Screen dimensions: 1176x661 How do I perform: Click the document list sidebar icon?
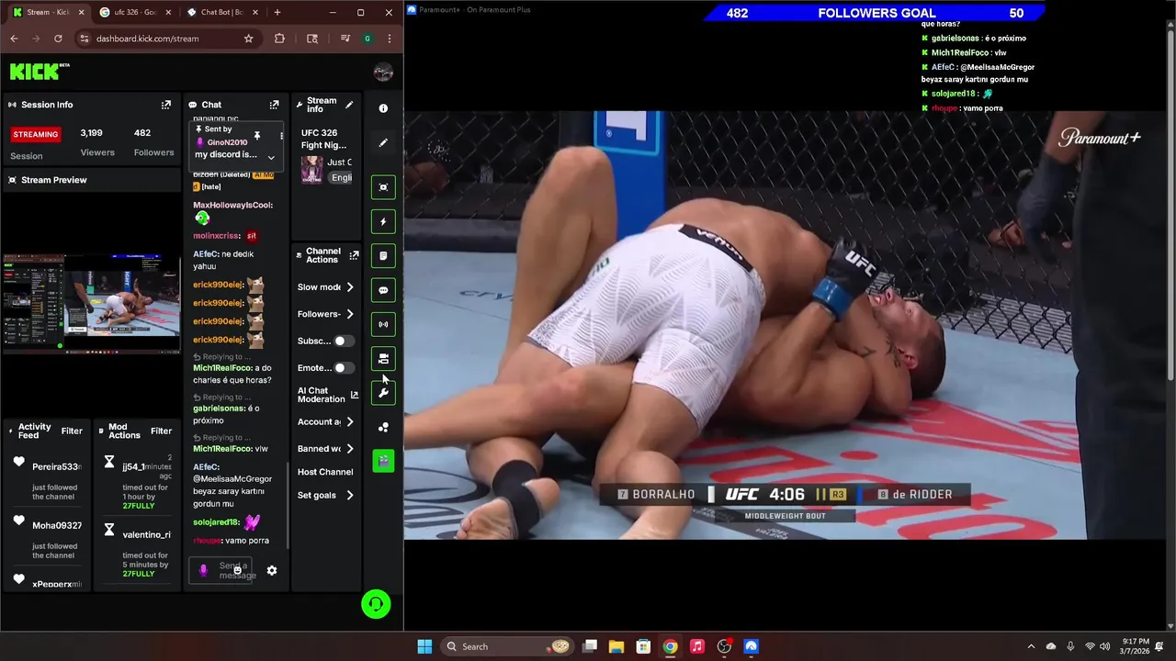click(383, 256)
